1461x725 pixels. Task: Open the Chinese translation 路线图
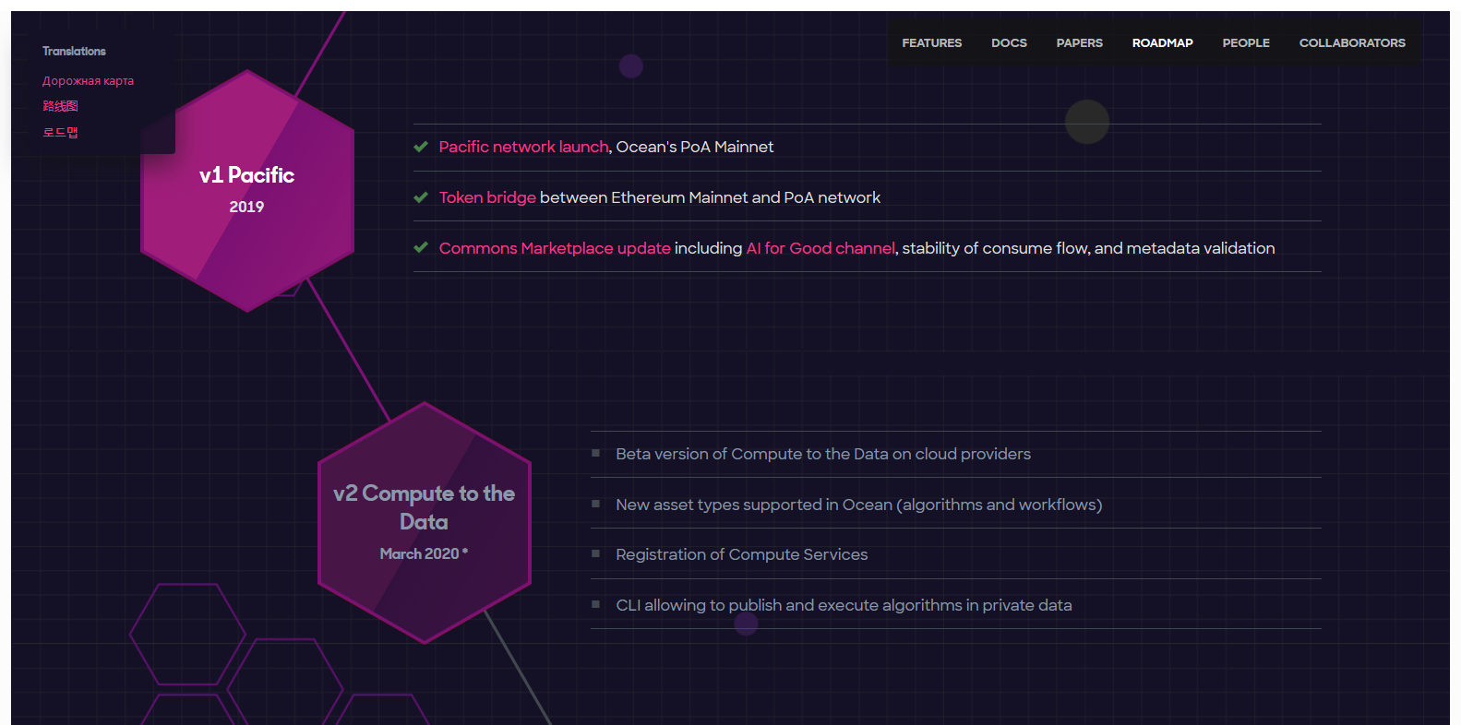60,106
